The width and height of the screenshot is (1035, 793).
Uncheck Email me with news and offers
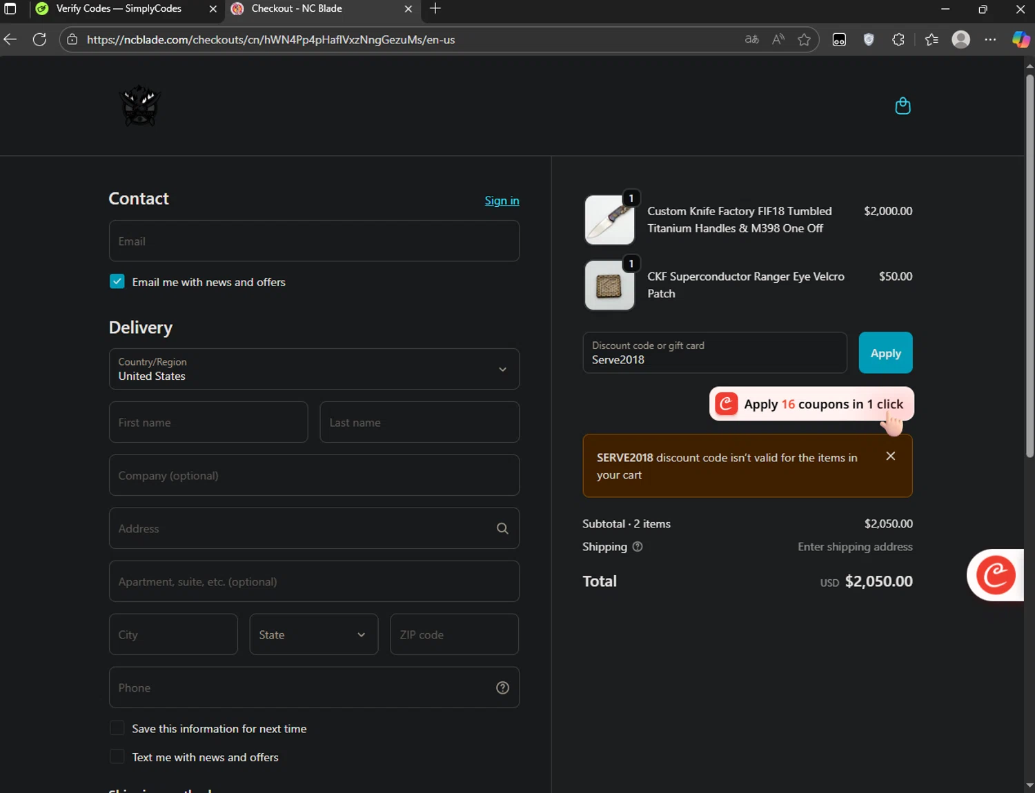click(x=117, y=281)
